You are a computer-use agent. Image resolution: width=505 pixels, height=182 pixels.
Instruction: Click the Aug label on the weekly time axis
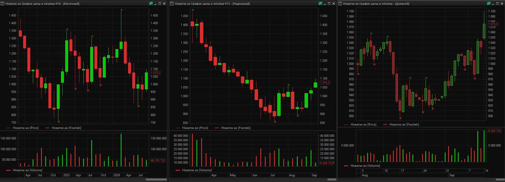pyautogui.click(x=292, y=175)
